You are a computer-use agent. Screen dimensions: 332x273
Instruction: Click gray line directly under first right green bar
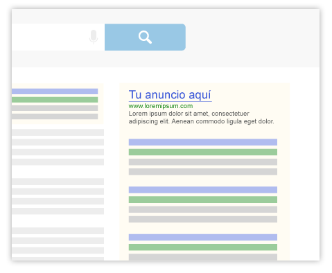(203, 162)
